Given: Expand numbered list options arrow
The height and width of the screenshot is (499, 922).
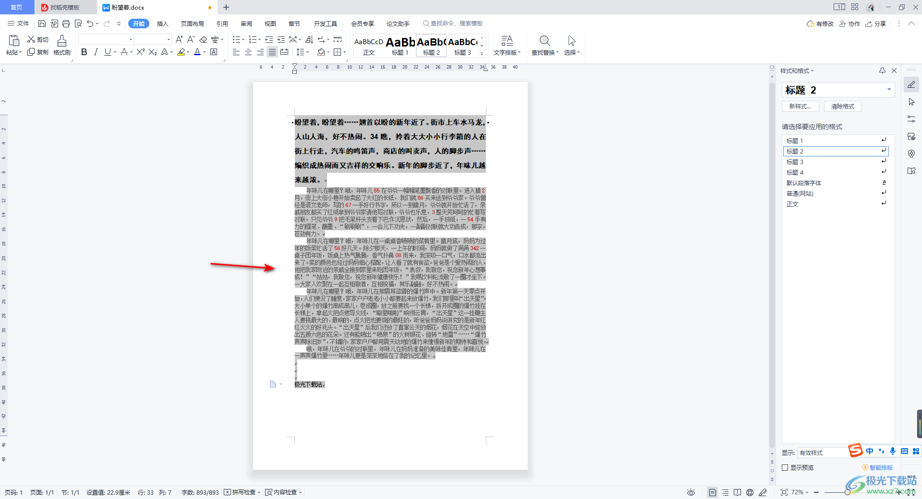Looking at the screenshot, I should 260,40.
